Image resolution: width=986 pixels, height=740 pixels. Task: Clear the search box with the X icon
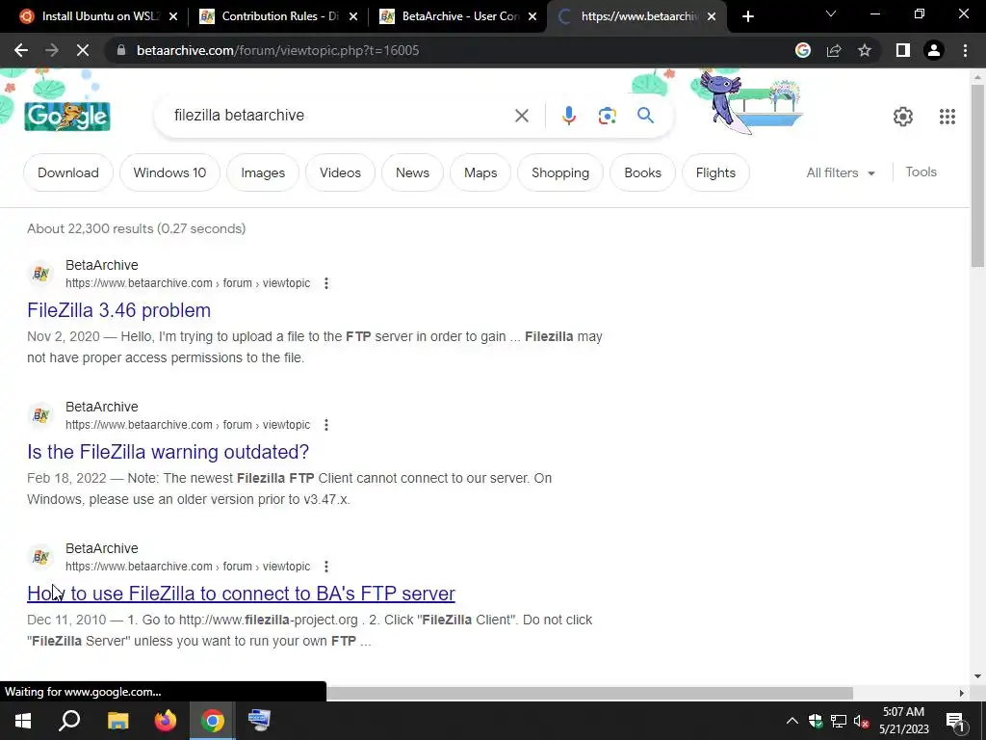click(521, 116)
